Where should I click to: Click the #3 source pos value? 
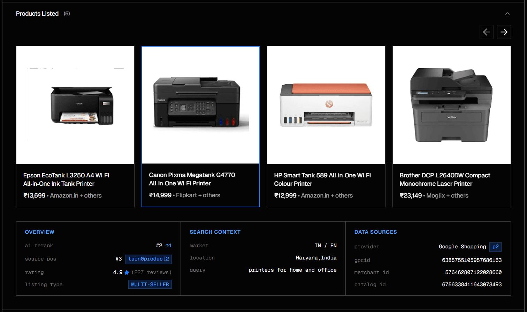[x=119, y=259]
